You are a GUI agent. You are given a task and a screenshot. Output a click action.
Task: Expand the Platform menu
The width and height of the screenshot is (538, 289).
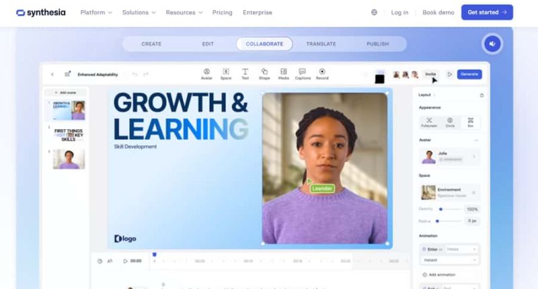[x=96, y=12]
